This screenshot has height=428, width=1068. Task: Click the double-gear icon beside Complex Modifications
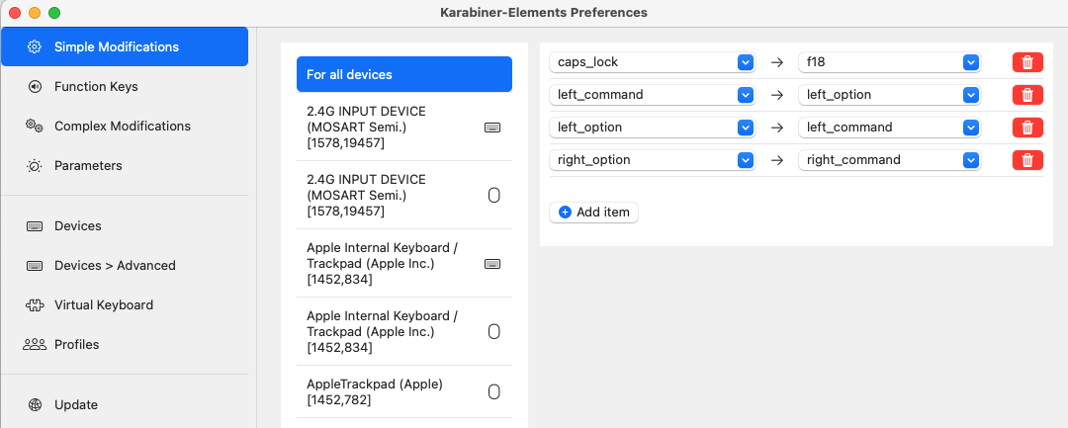(34, 126)
